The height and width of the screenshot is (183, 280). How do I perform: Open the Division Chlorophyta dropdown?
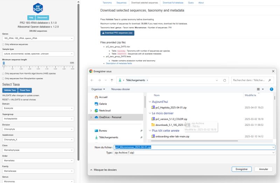[38, 129]
